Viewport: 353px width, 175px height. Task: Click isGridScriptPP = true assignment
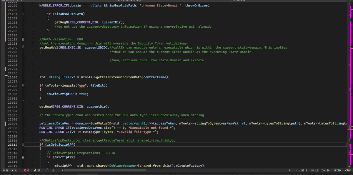click(67, 94)
